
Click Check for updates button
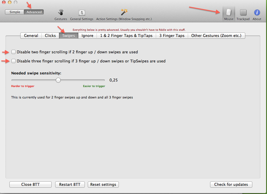[x=231, y=185]
